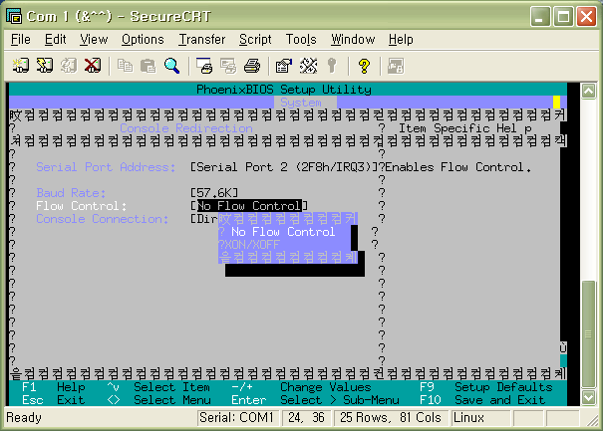Click the 'Select Menu' footer text
The height and width of the screenshot is (431, 603).
coord(171,400)
